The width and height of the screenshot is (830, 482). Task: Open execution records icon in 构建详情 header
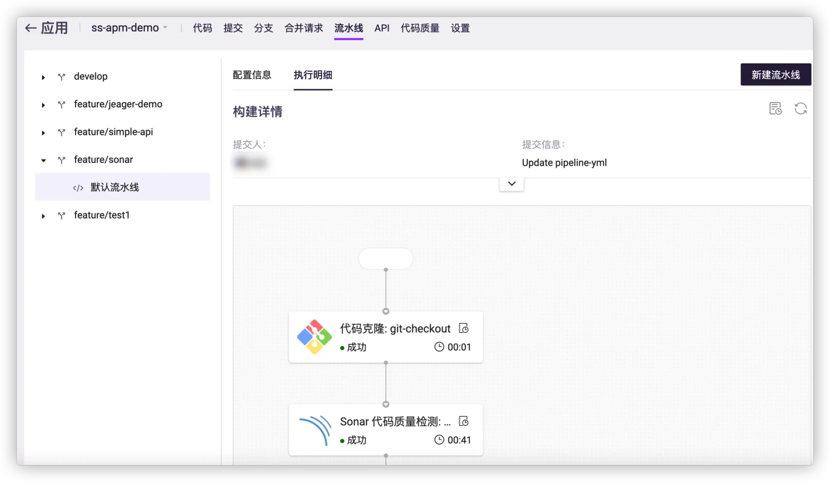775,108
